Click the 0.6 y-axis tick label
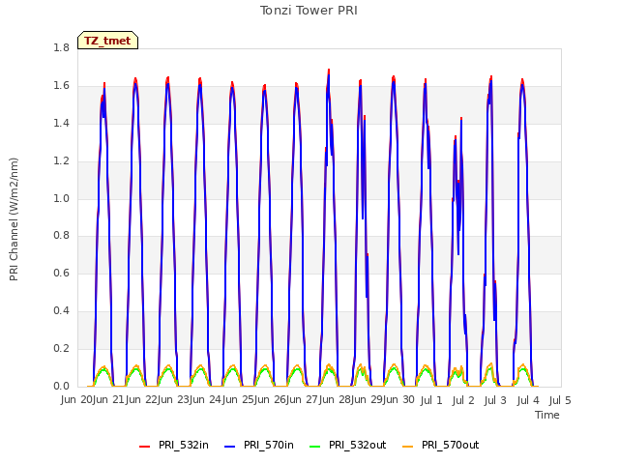Image resolution: width=619 pixels, height=464 pixels. (61, 273)
